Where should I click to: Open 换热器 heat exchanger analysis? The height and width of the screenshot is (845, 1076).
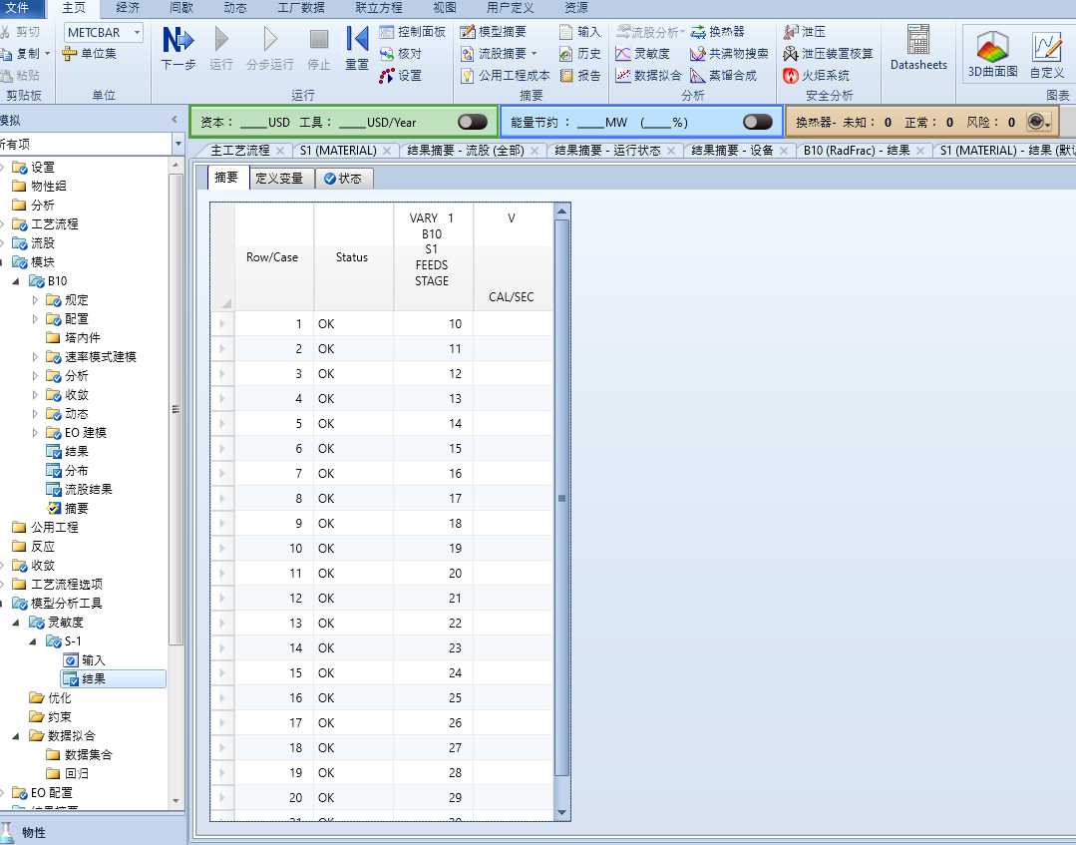pyautogui.click(x=717, y=32)
